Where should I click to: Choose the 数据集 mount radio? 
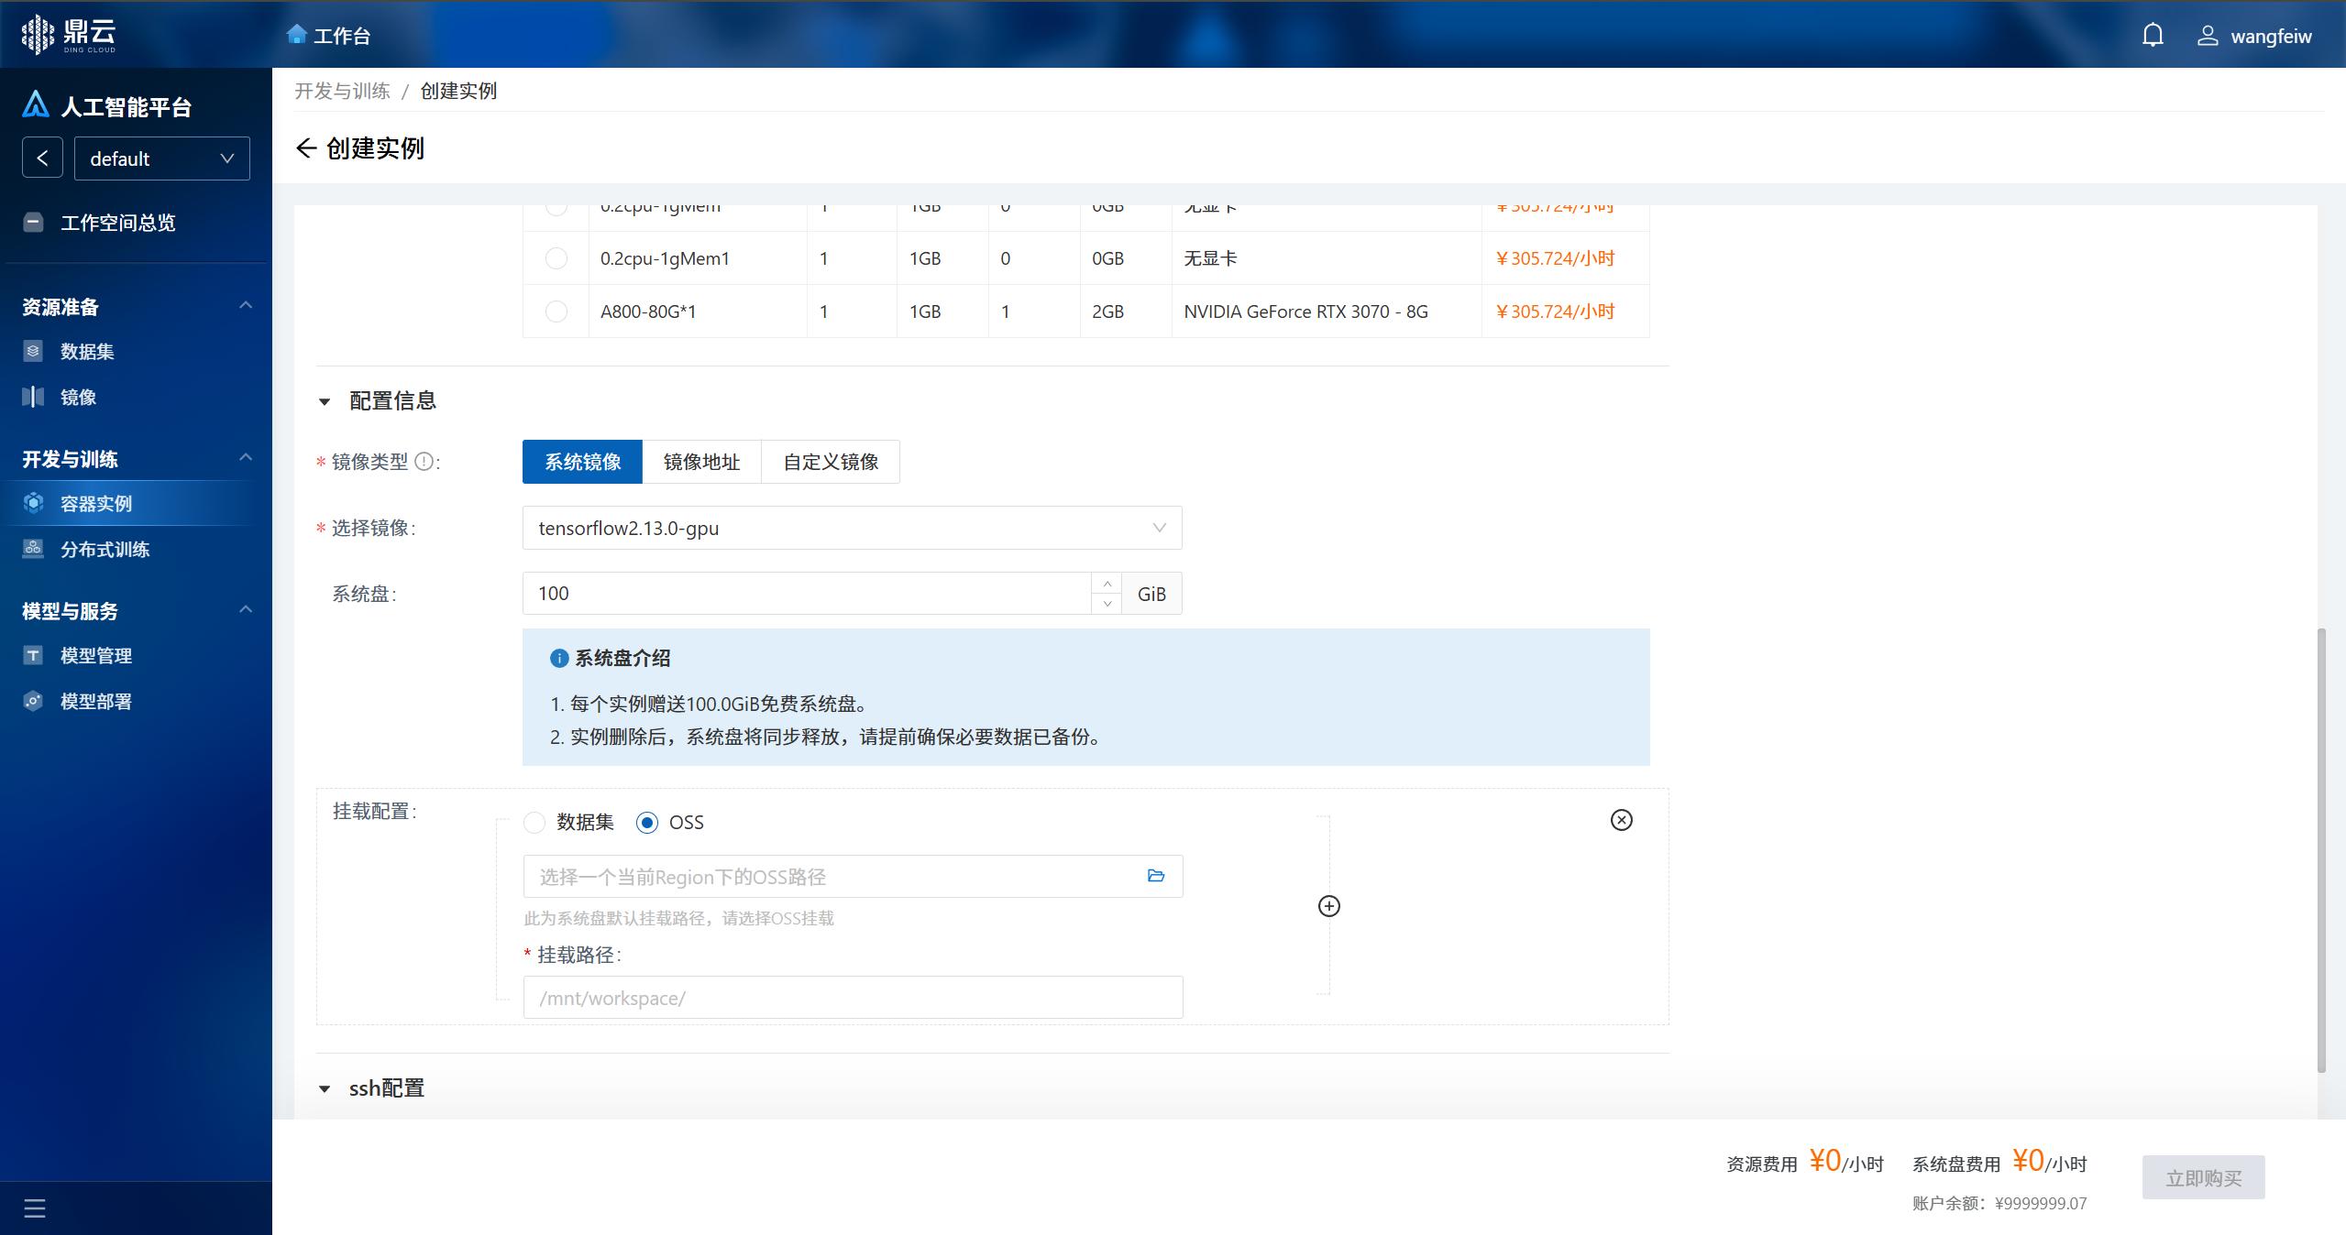534,823
